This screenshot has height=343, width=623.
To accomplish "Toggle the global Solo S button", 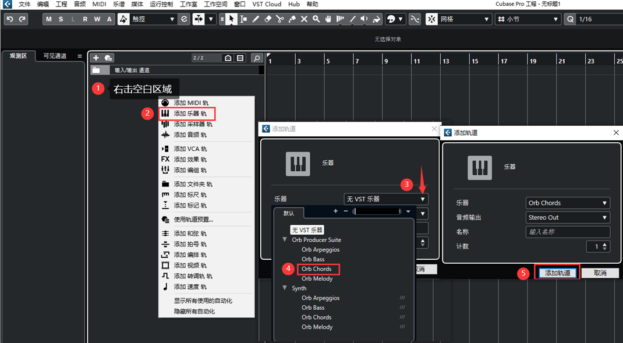I will tap(61, 19).
